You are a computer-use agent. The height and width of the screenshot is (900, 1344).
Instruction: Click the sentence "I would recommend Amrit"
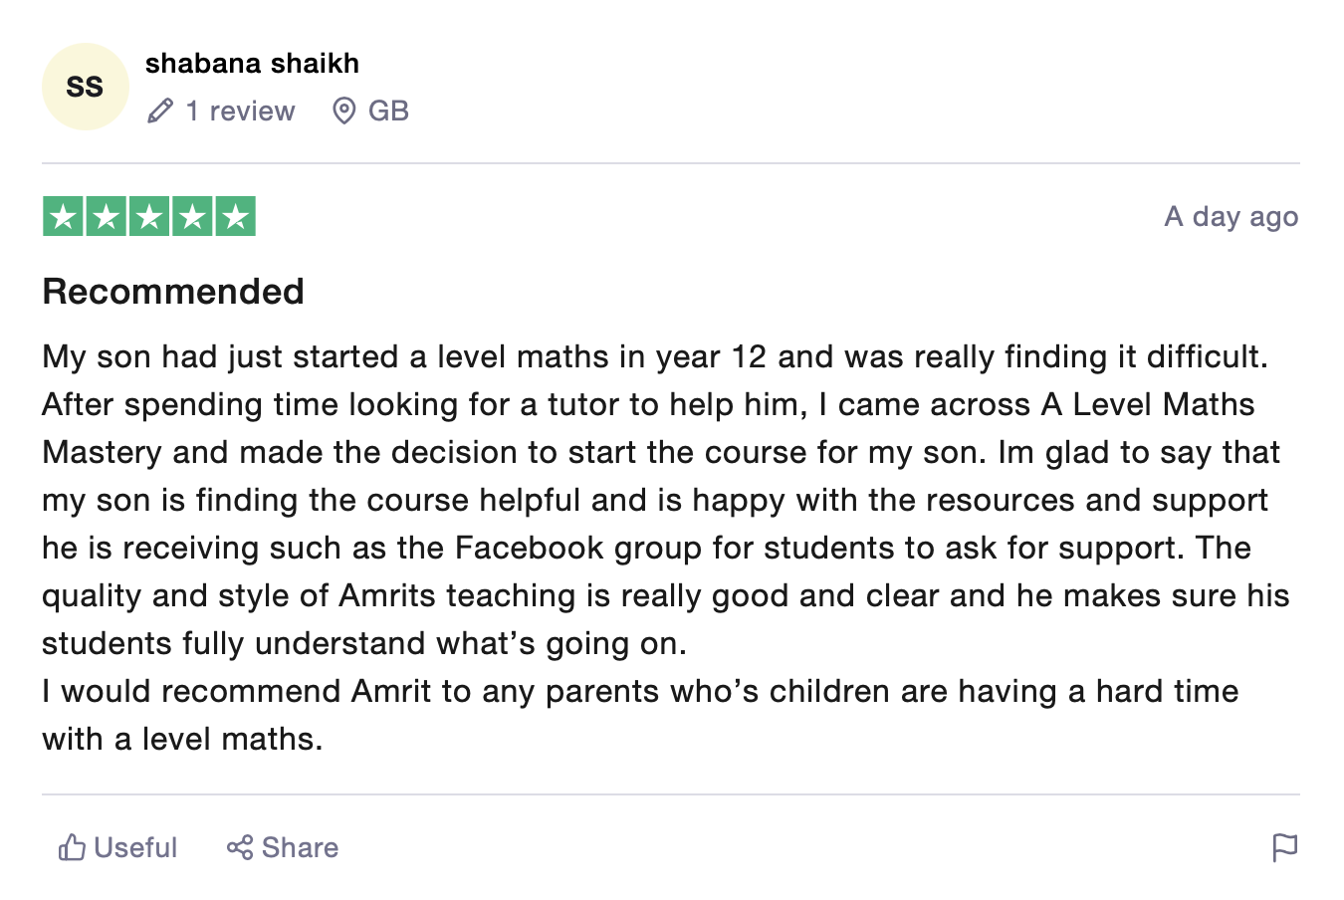(x=639, y=691)
